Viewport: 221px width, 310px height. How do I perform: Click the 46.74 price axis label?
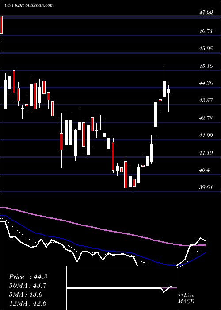click(206, 31)
